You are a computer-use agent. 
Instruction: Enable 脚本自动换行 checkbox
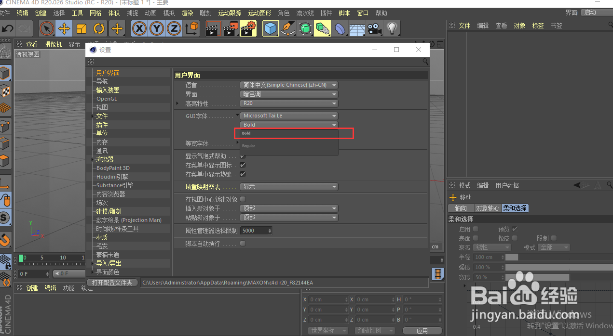[x=243, y=244]
